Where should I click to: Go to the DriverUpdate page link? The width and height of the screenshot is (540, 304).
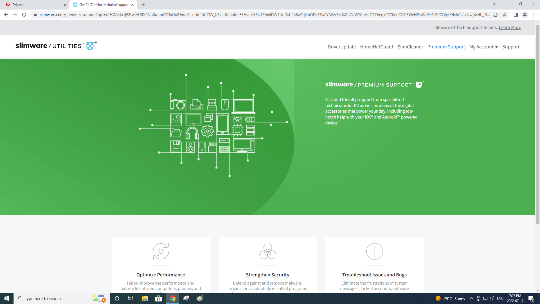[341, 47]
